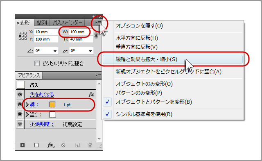Viewport: 262px width, 161px height.
Task: Open the add new effect fx button
Action: pyautogui.click(x=51, y=145)
